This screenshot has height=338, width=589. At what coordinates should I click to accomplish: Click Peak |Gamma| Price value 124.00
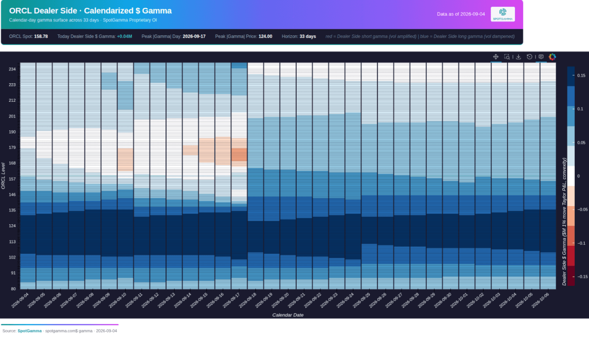[x=266, y=36]
